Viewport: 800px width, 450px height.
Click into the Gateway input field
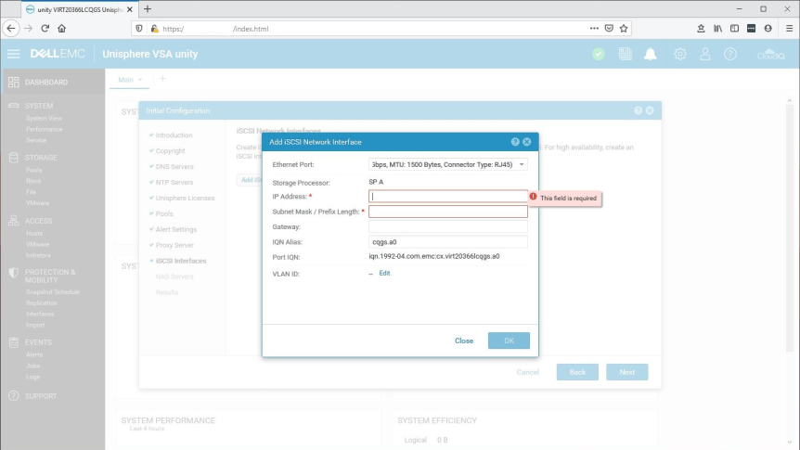pyautogui.click(x=447, y=226)
